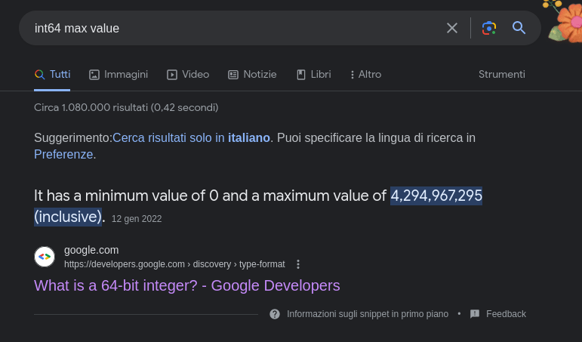This screenshot has width=582, height=342.
Task: Clear the search query with the X icon
Action: point(451,28)
